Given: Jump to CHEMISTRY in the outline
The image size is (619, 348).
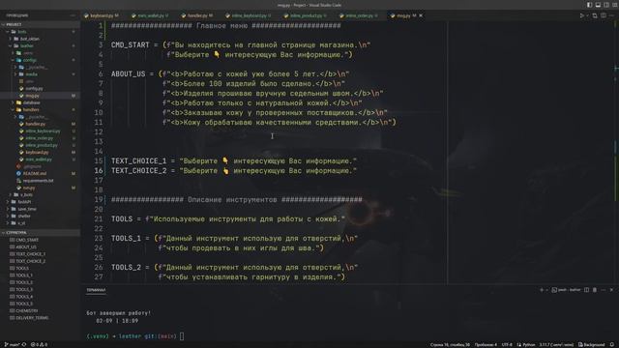Looking at the screenshot, I should coord(40,311).
